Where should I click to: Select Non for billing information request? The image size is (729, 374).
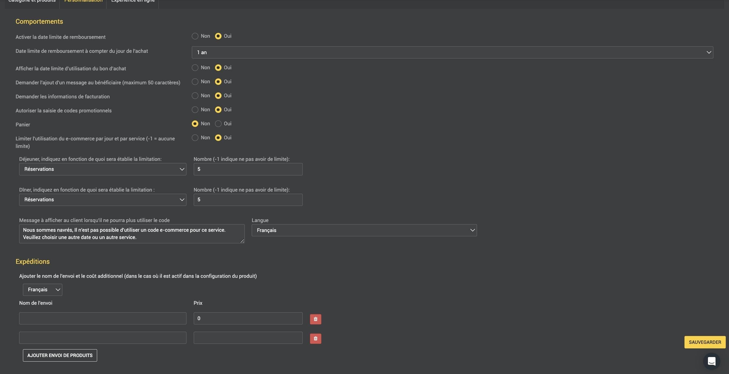pos(195,96)
